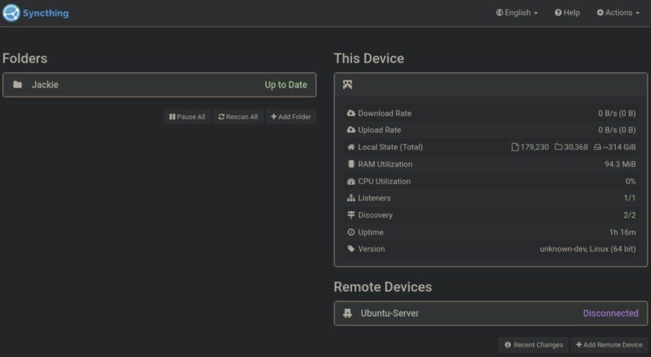Click the plus icon in Add Folder
Viewport: 651px width, 357px height.
click(x=273, y=116)
